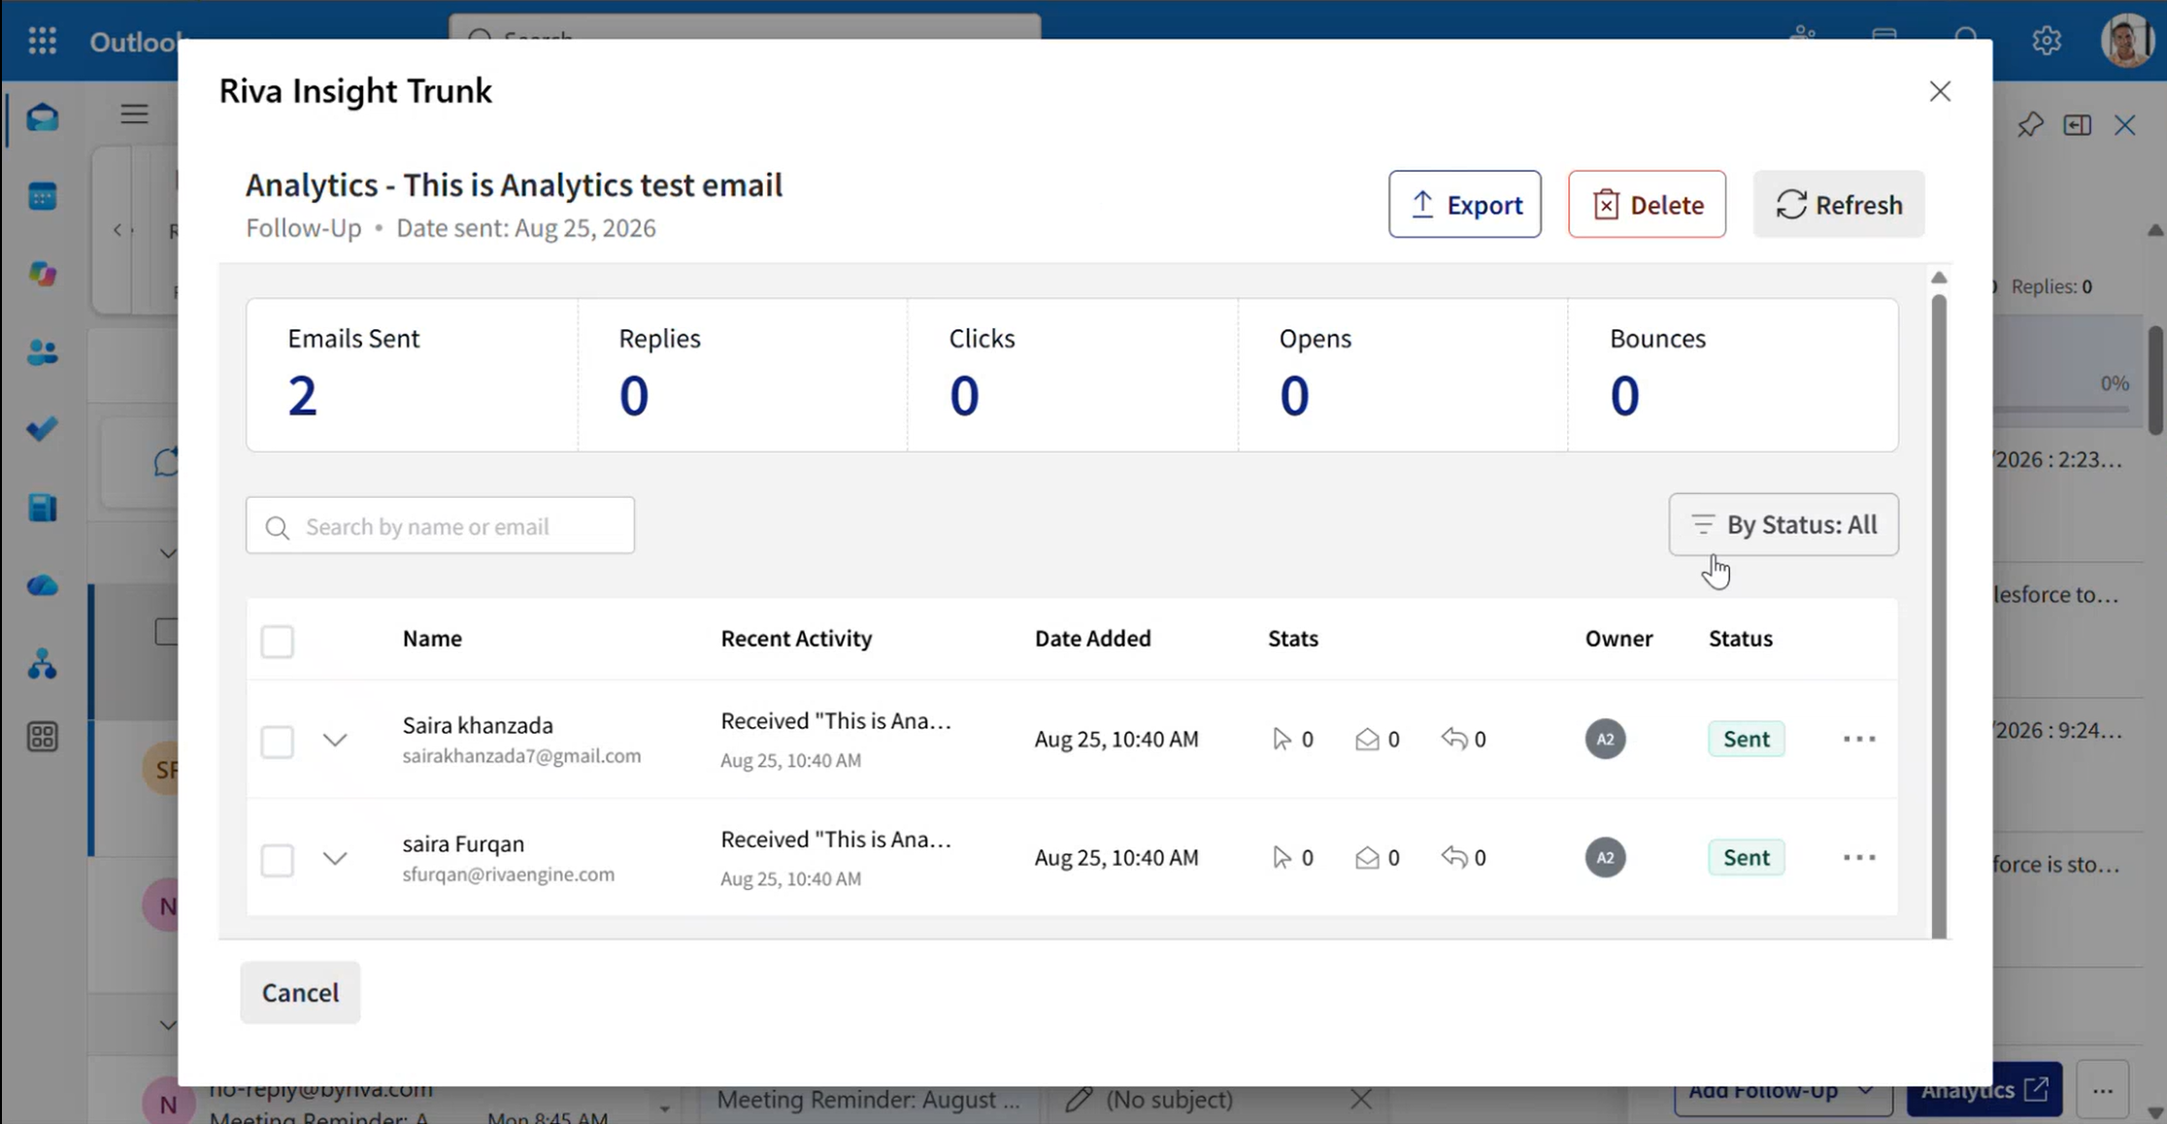This screenshot has width=2167, height=1124.
Task: Click the Emails Sent stat card
Action: 413,375
